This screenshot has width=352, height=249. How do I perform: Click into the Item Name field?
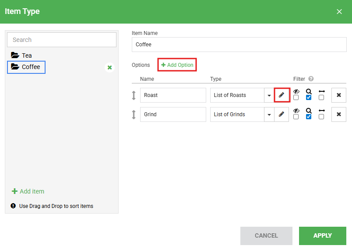coord(239,45)
